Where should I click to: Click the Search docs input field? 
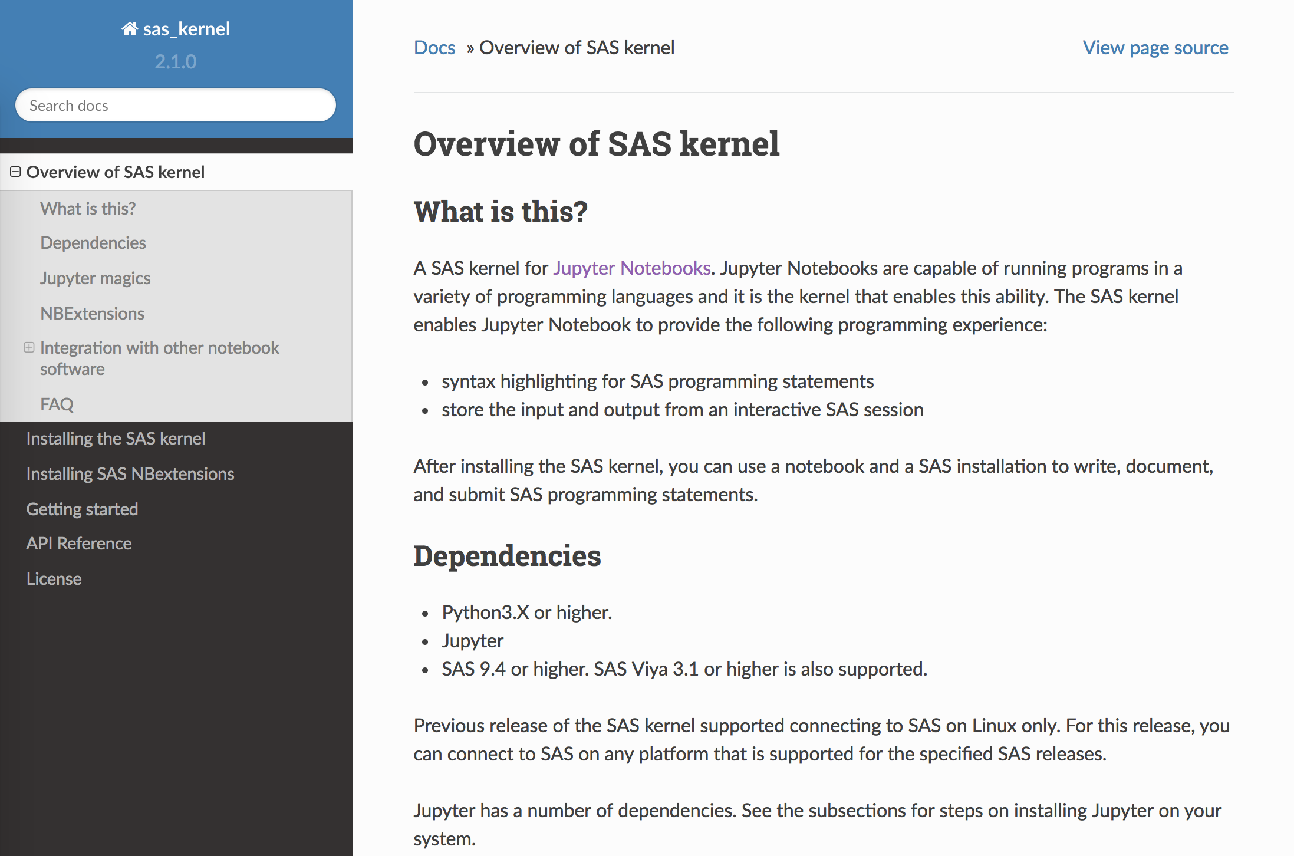click(x=176, y=106)
